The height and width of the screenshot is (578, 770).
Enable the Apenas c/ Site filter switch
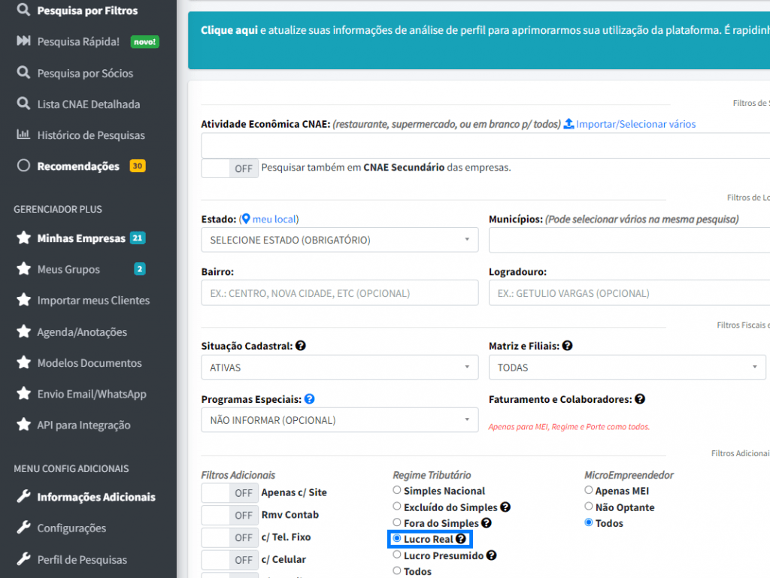tap(230, 493)
